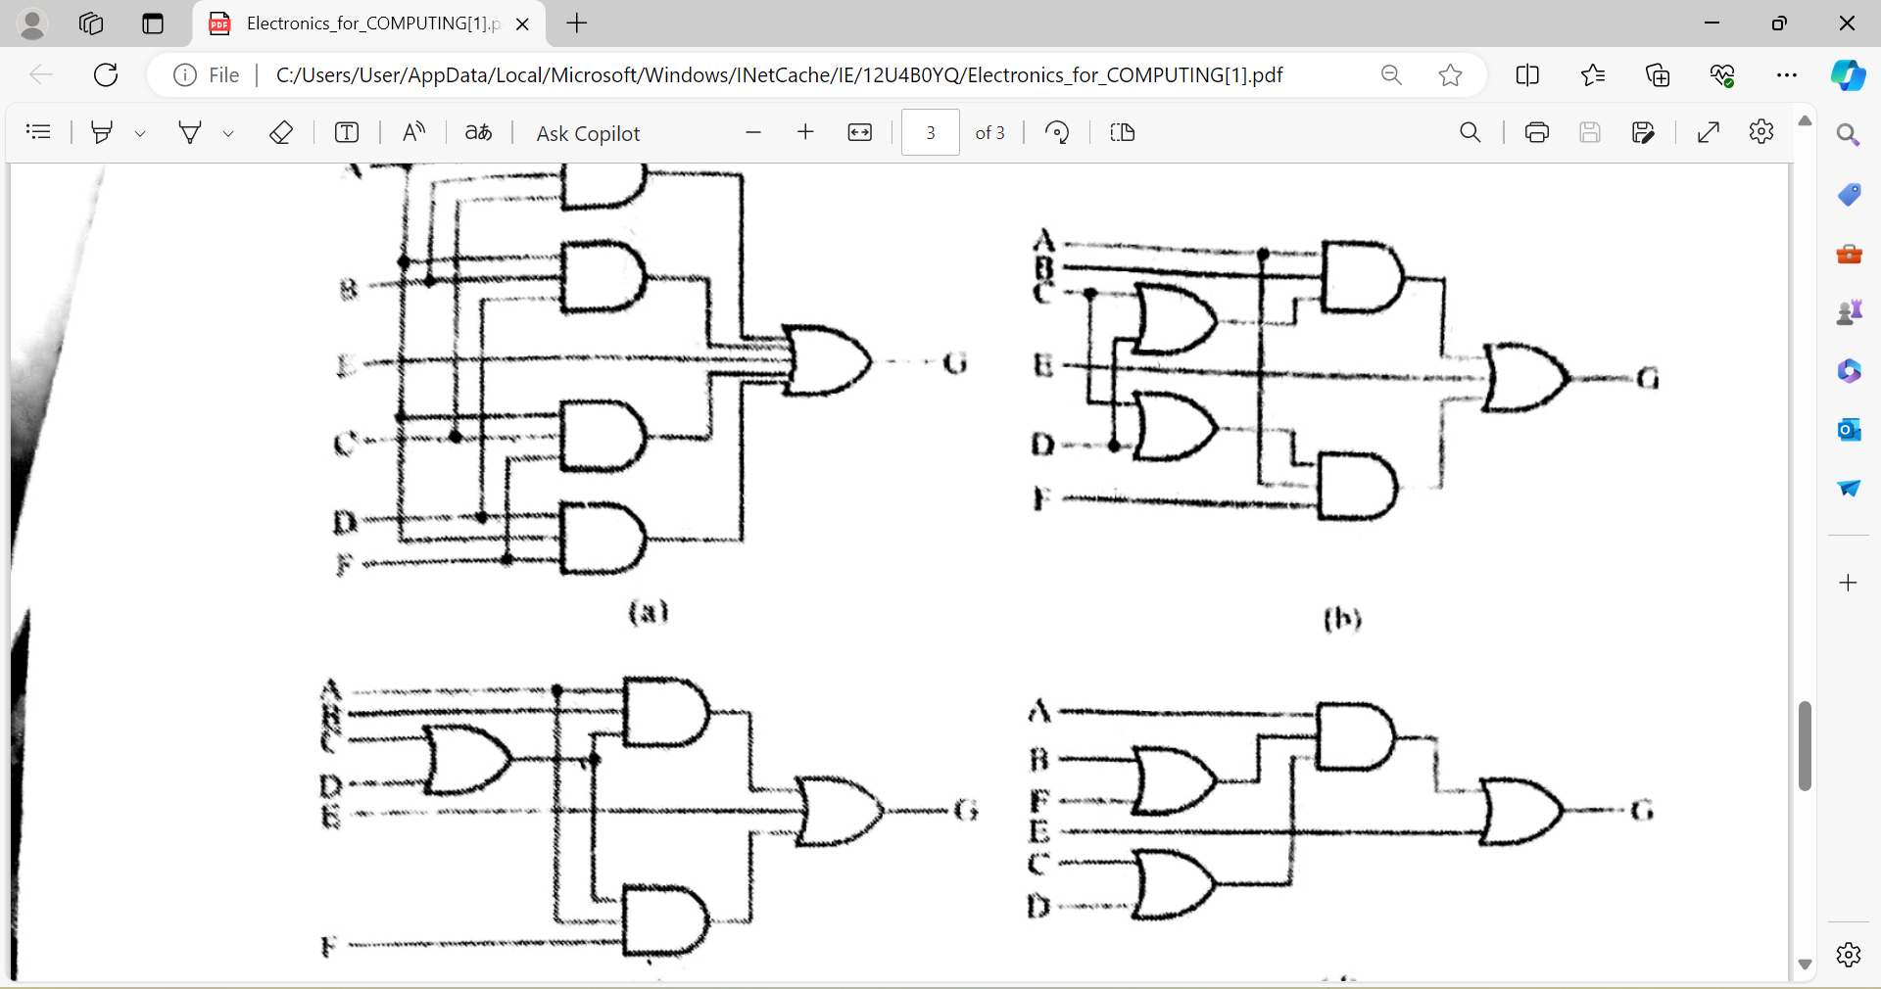The image size is (1881, 989).
Task: Open the PDF table of contents panel
Action: coord(38,132)
